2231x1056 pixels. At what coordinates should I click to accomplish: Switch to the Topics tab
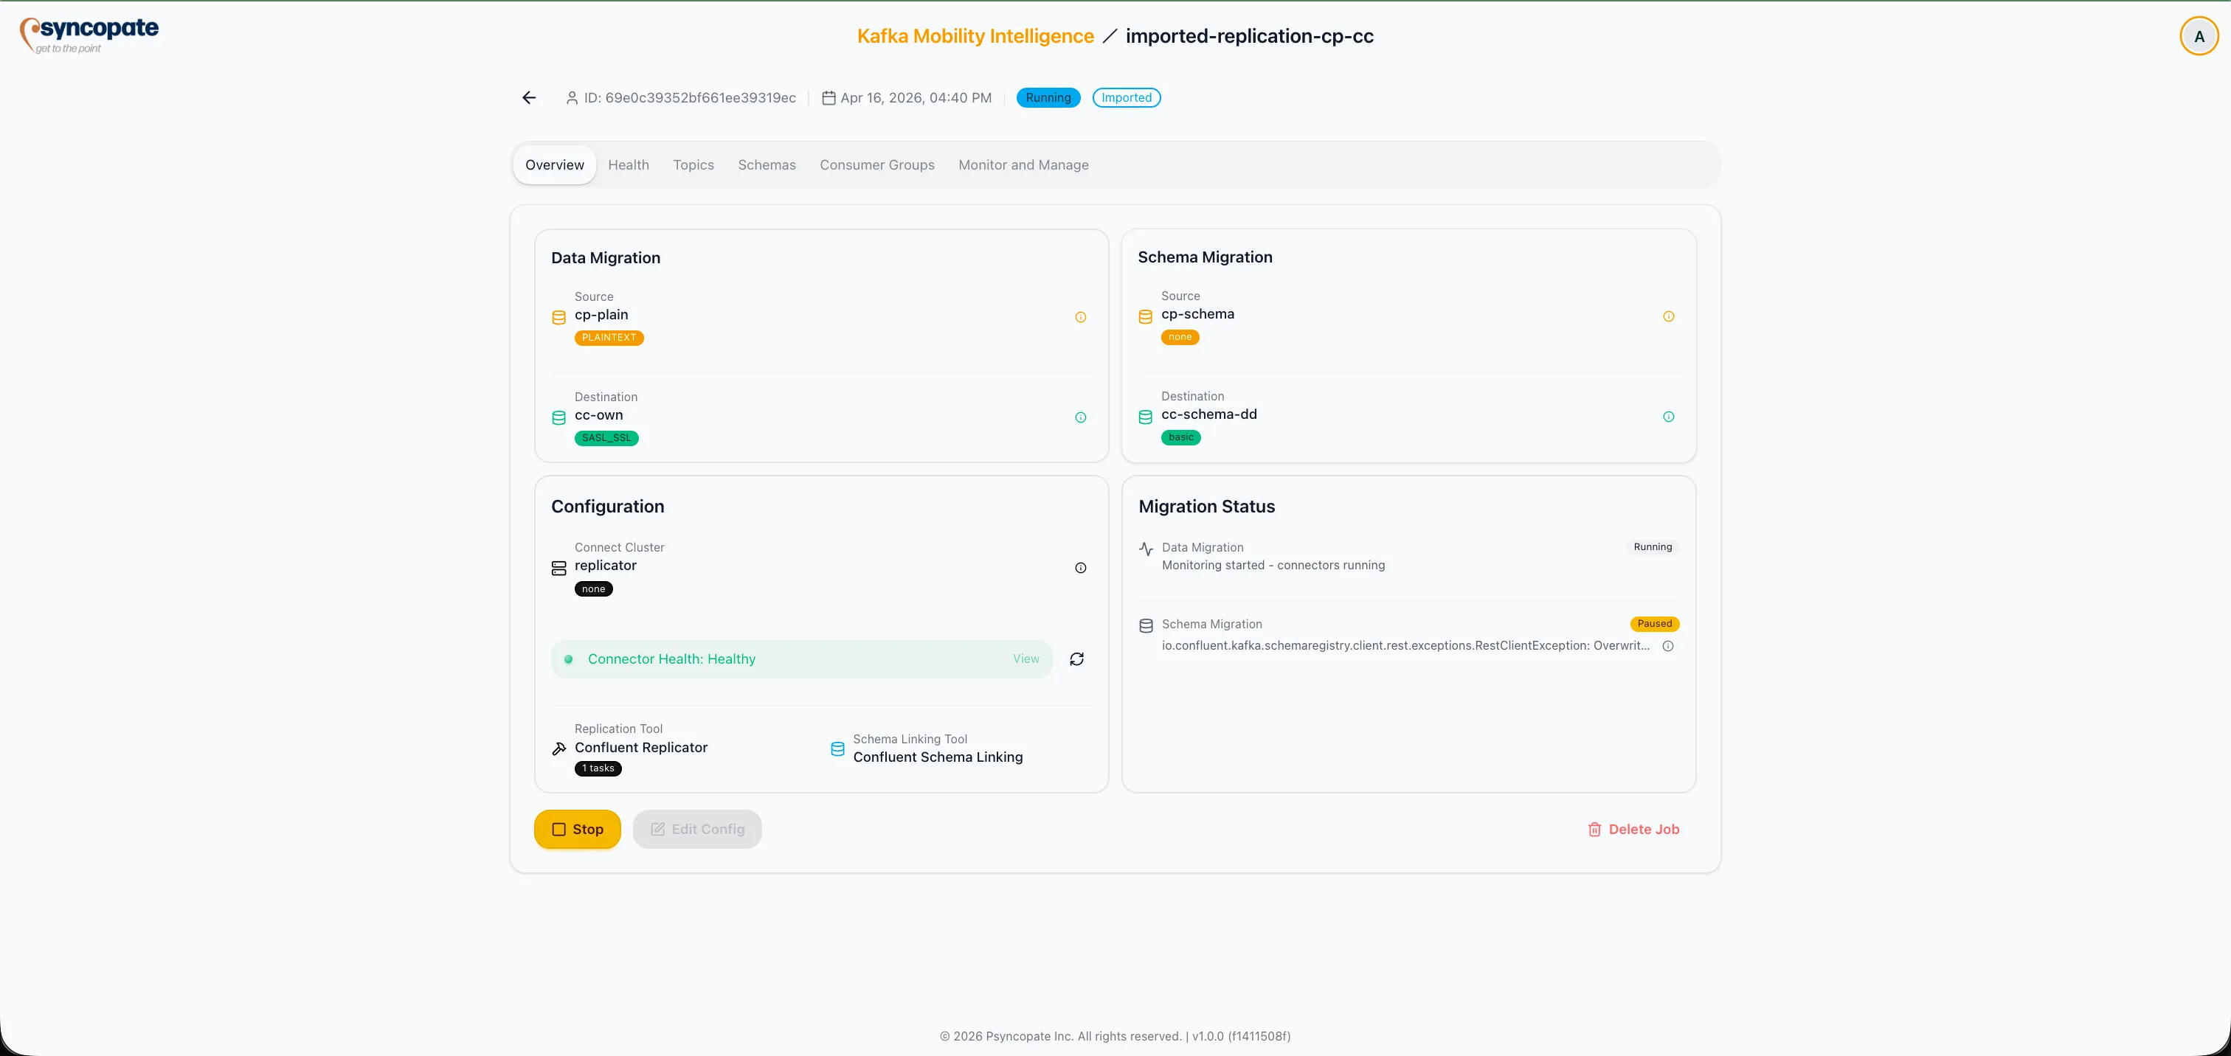[693, 164]
